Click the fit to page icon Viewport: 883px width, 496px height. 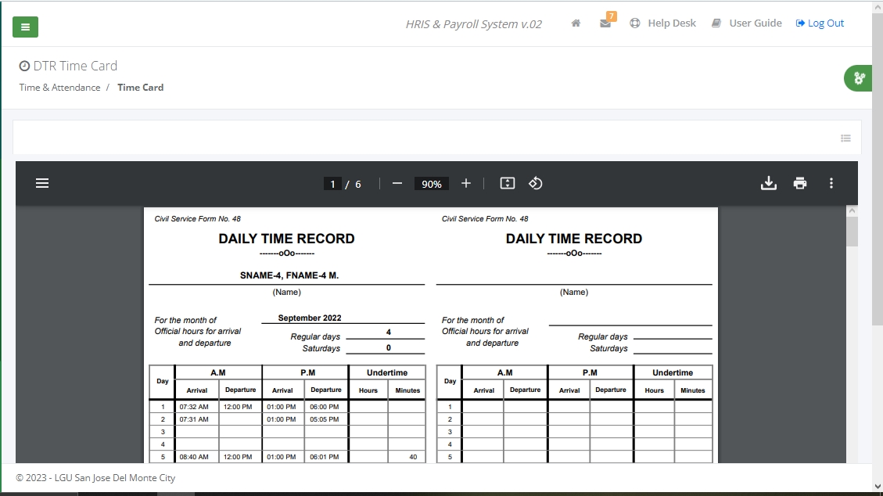pyautogui.click(x=508, y=184)
